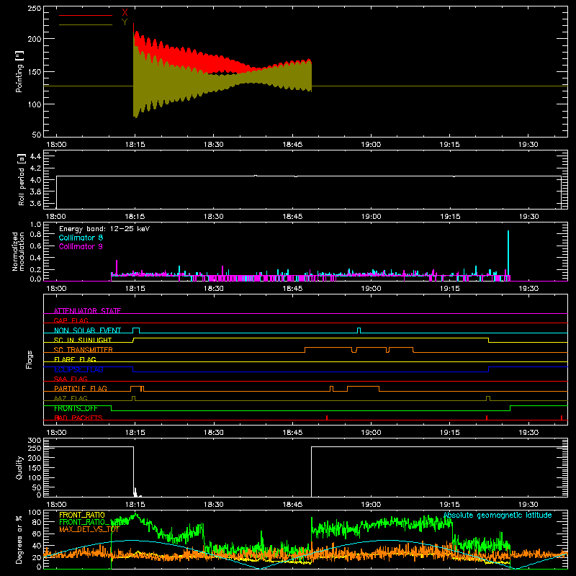Select the red X legend line sample
Viewport: 576px width, 576px height.
click(x=86, y=15)
